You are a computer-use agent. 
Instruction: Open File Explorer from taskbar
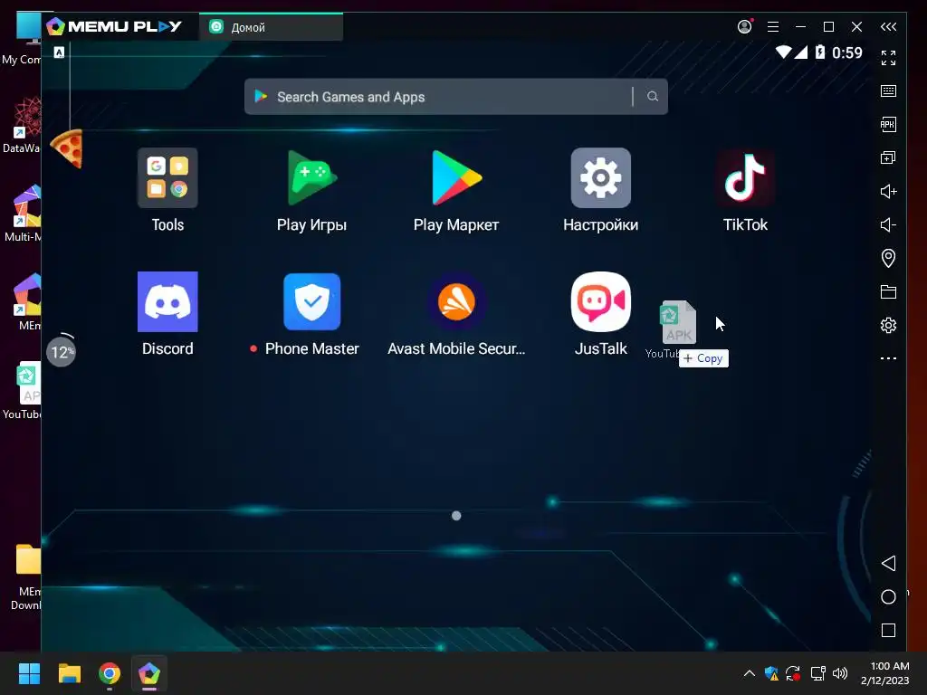pos(69,673)
